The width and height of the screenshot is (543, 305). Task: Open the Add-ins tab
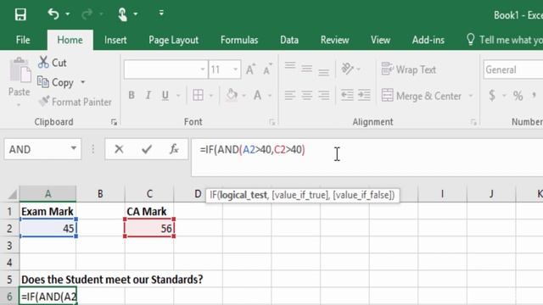tap(428, 40)
